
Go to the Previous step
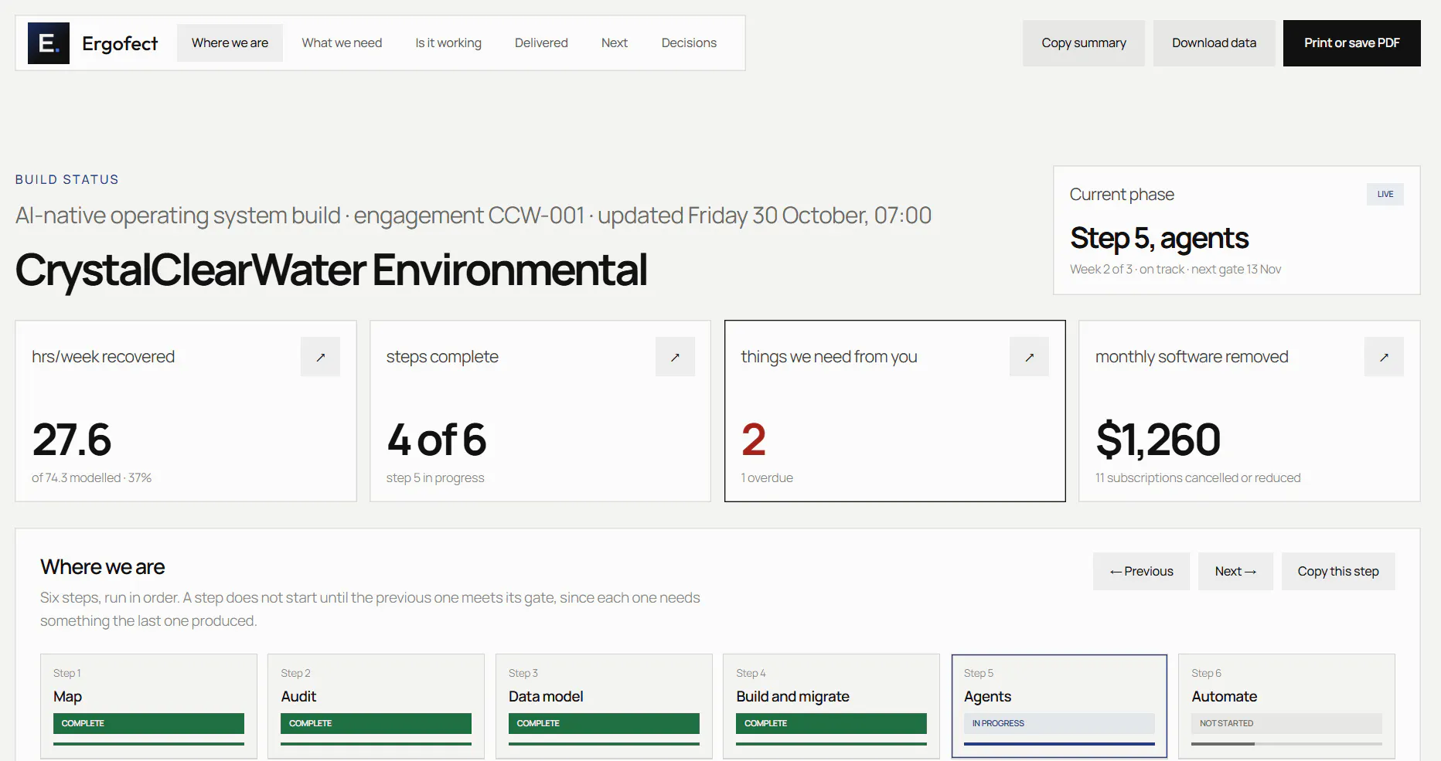point(1141,572)
